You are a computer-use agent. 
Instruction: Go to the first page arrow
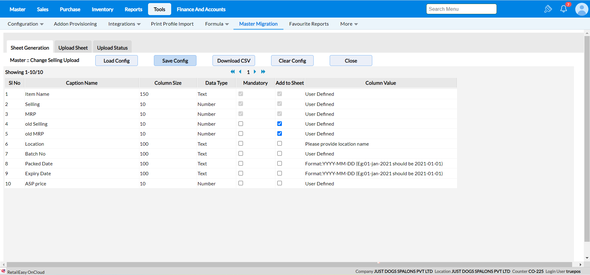click(x=233, y=72)
